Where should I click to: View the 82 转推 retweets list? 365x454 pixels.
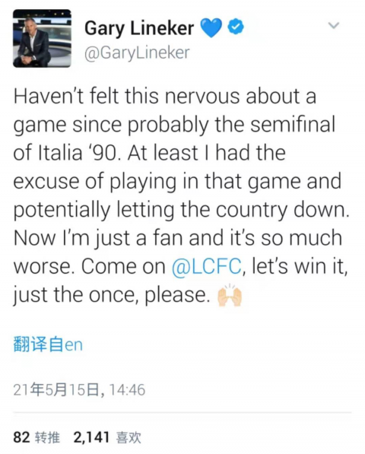[36, 437]
